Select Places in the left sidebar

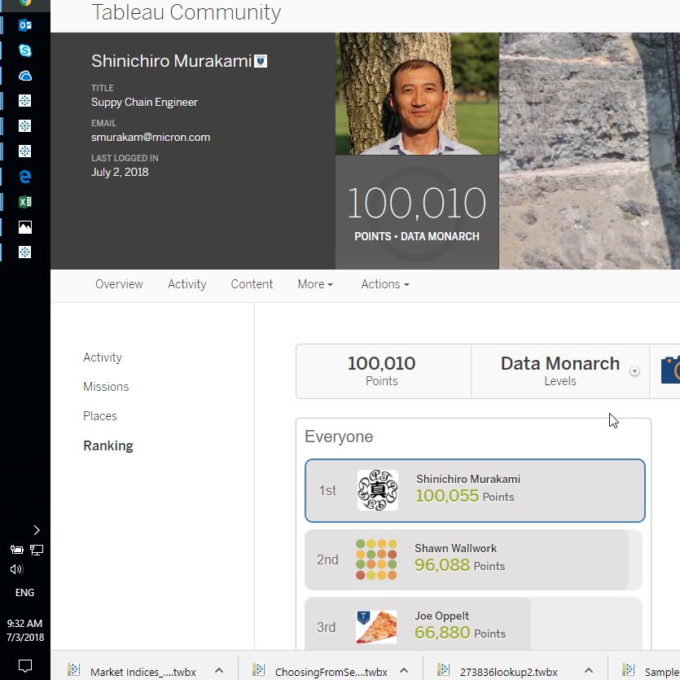click(x=99, y=416)
